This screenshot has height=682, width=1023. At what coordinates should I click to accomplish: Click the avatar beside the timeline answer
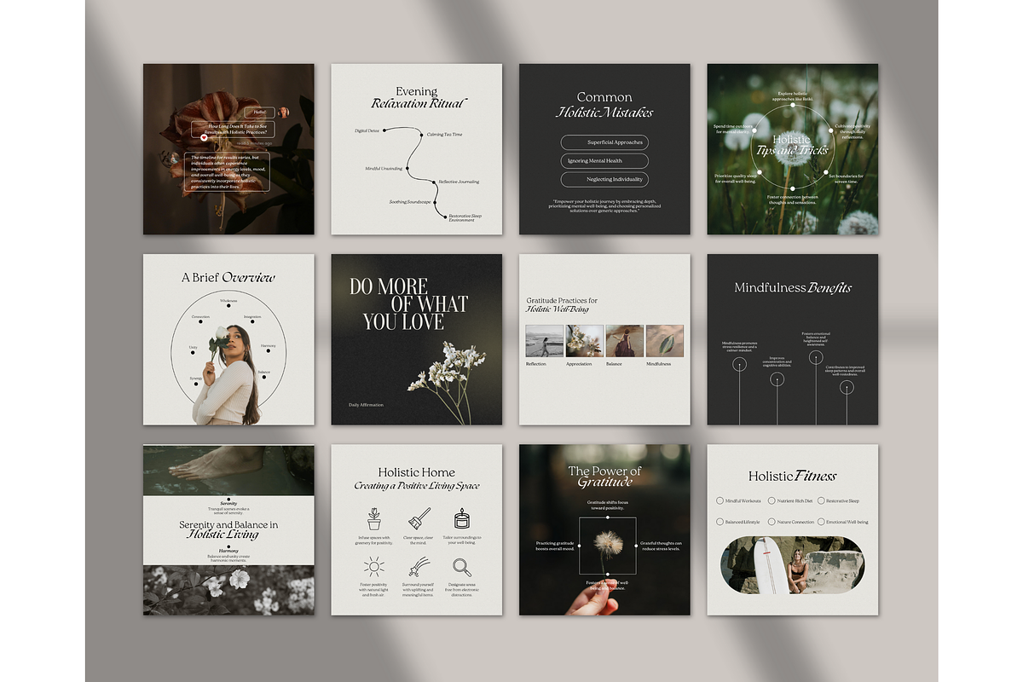point(174,159)
